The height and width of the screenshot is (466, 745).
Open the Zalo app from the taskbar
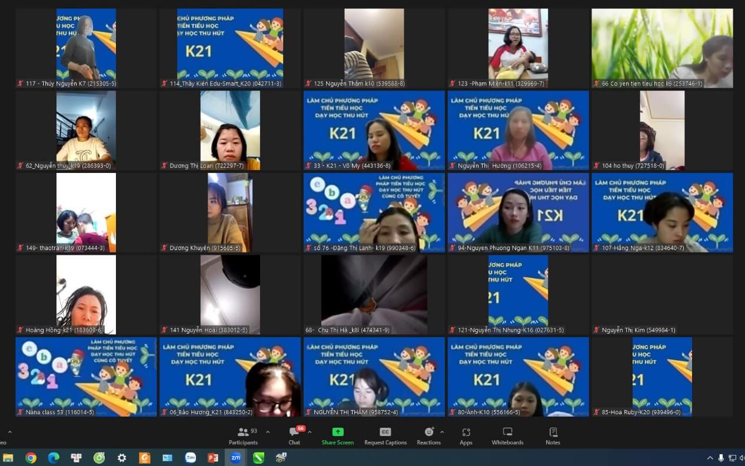point(190,458)
